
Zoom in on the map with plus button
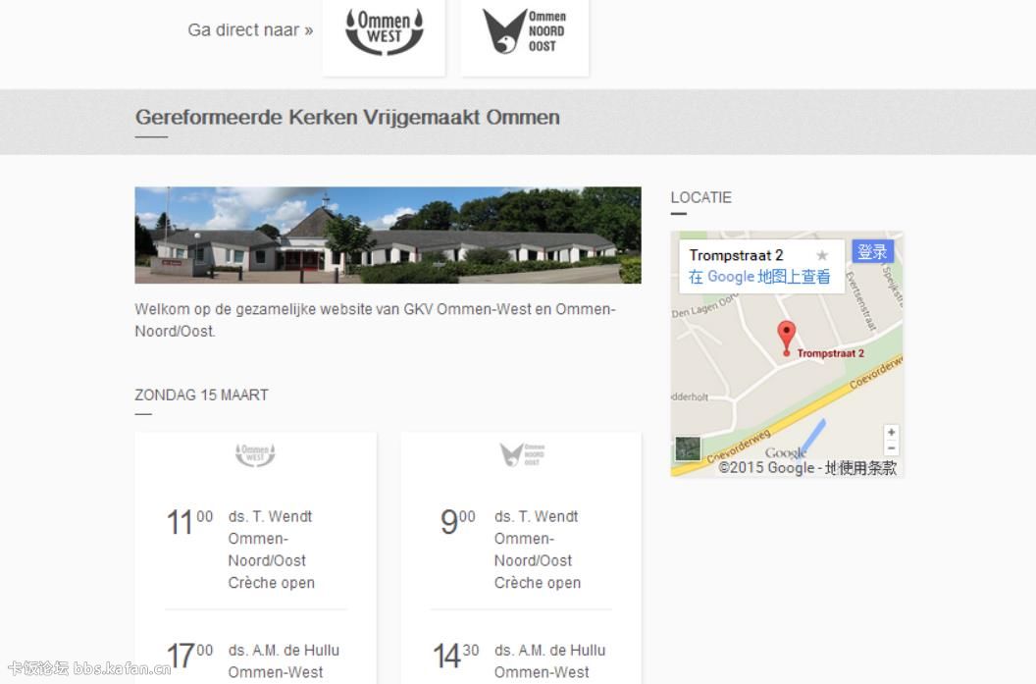[892, 432]
